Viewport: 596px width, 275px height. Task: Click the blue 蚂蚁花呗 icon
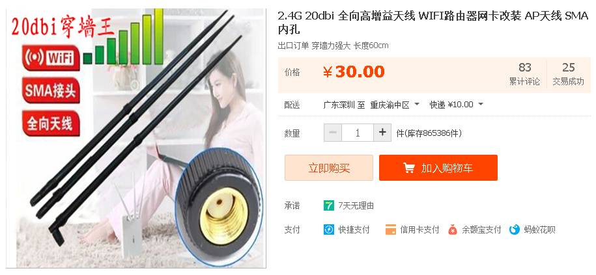(515, 229)
